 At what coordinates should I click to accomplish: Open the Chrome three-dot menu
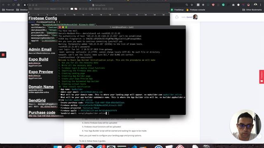260,5
